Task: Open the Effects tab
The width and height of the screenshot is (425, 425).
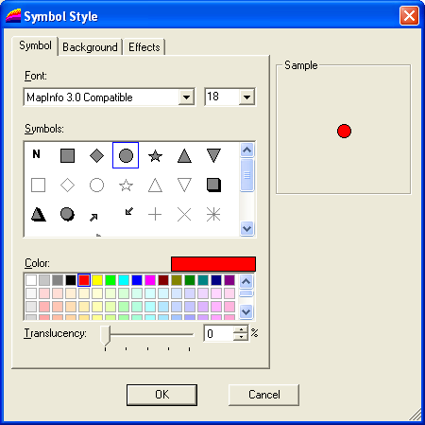Action: click(144, 47)
